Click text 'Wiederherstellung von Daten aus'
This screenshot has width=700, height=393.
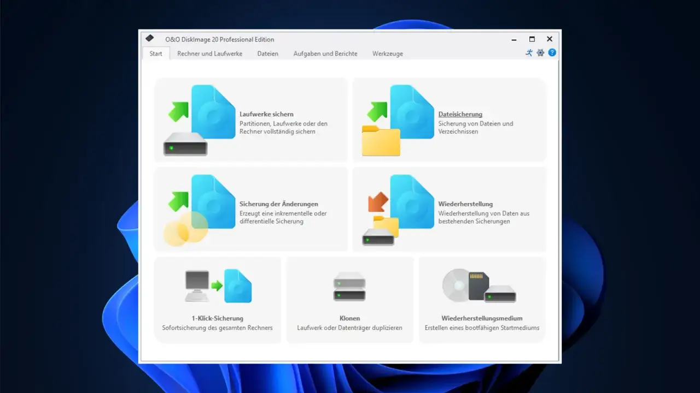[484, 213]
